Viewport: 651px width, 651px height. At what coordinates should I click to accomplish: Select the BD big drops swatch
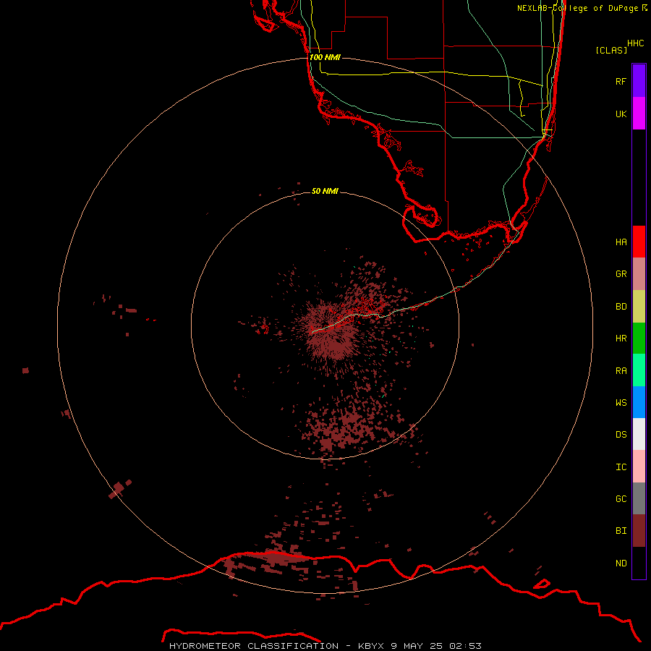tap(639, 307)
